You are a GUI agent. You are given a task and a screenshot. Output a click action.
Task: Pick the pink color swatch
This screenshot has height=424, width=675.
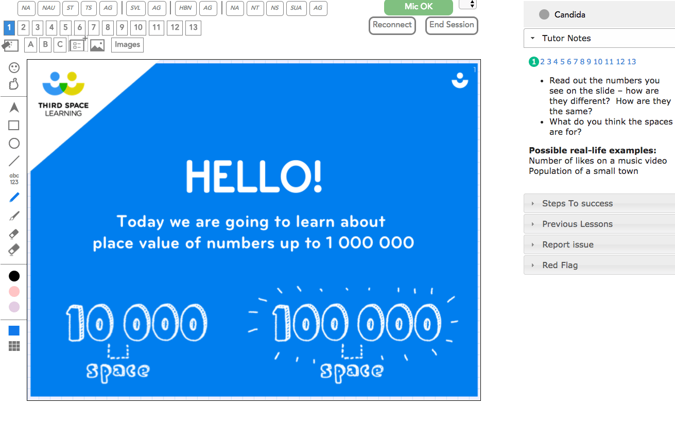[x=14, y=292]
